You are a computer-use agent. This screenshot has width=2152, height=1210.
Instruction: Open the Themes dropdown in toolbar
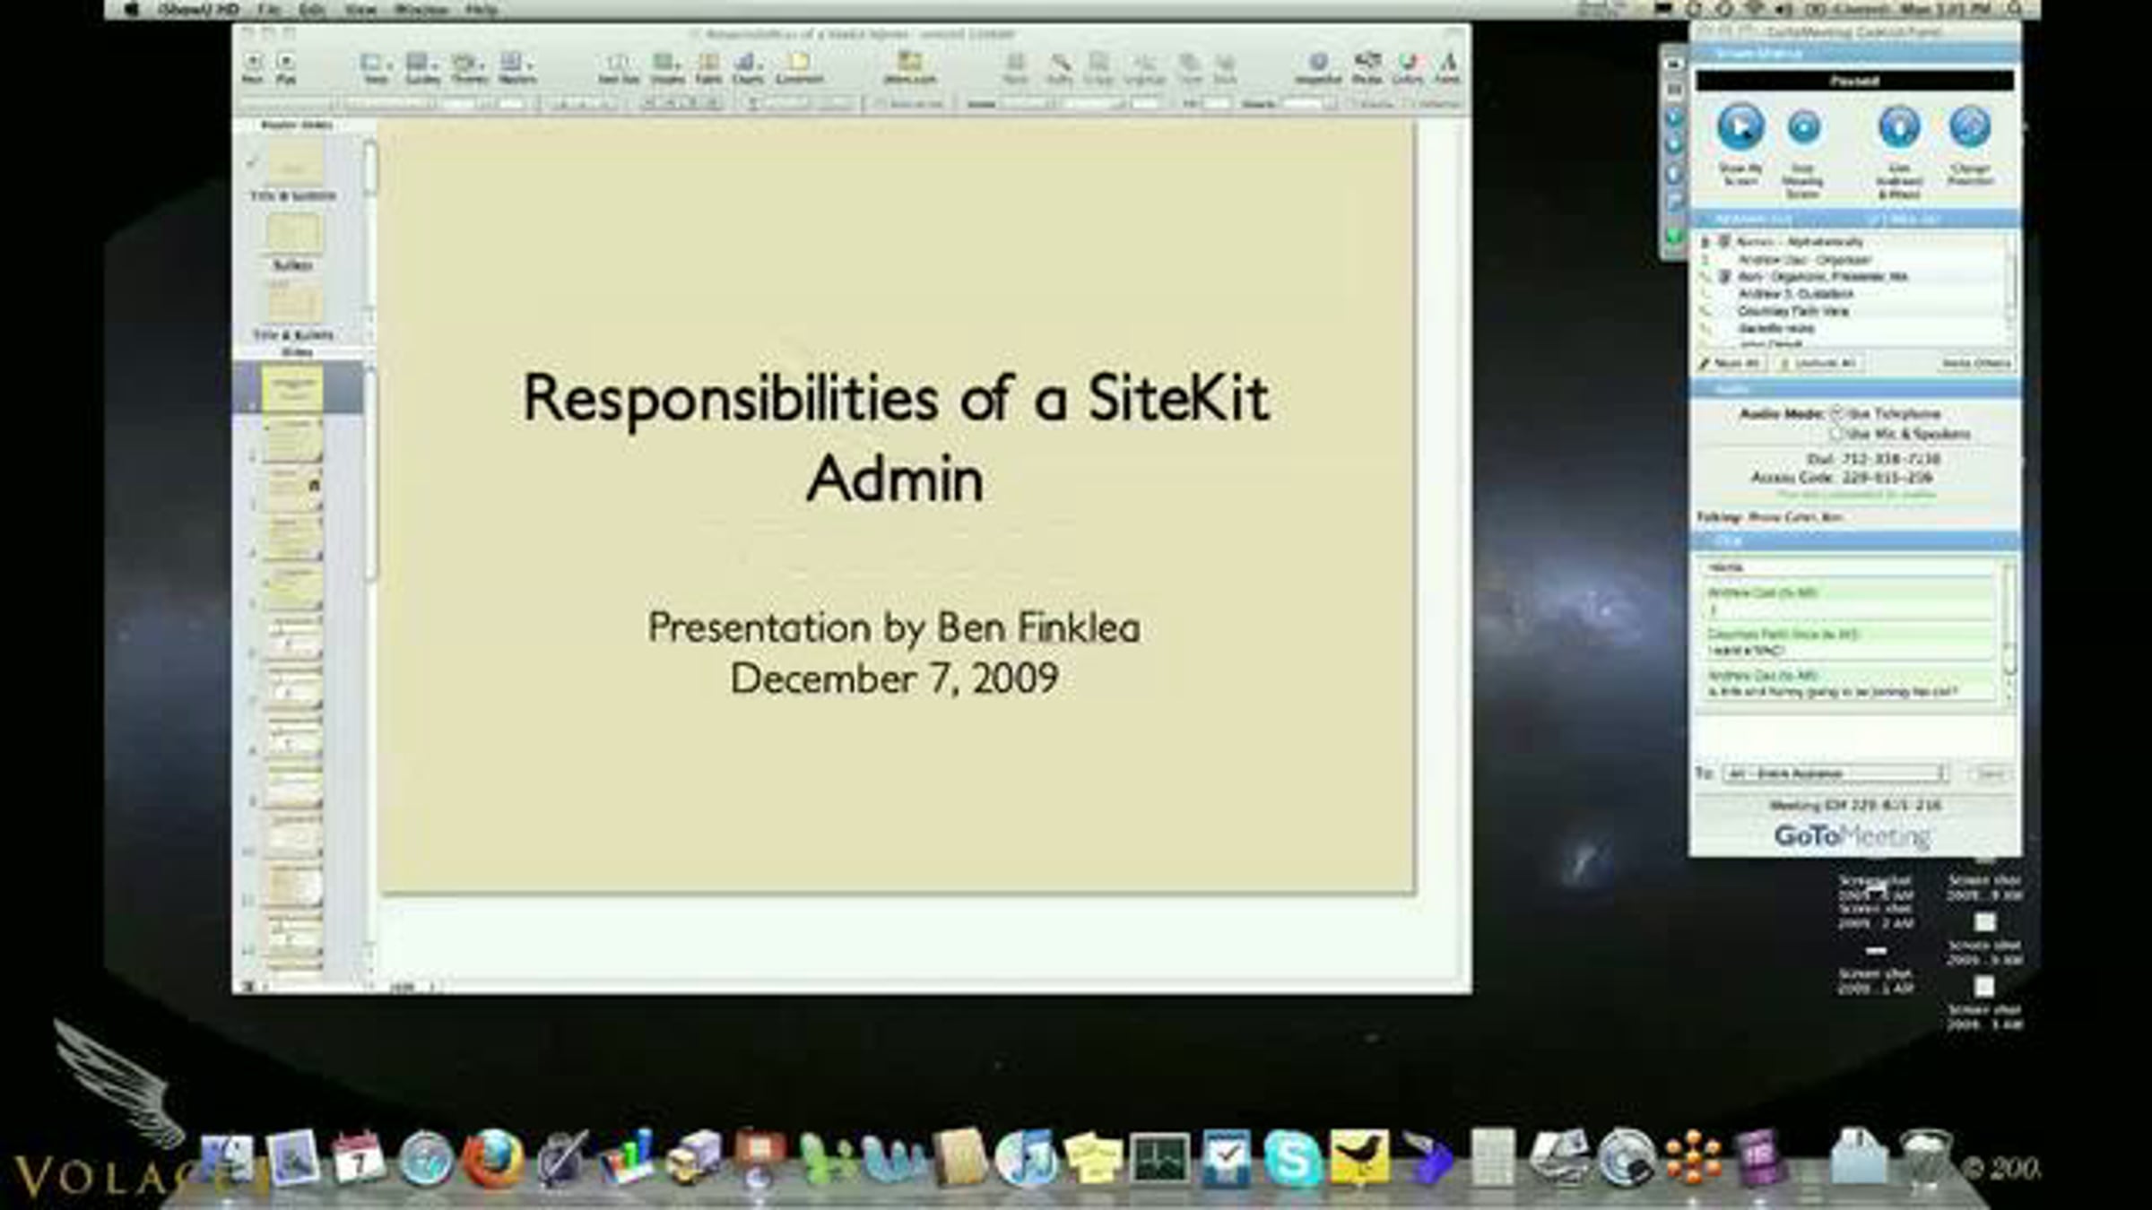468,63
